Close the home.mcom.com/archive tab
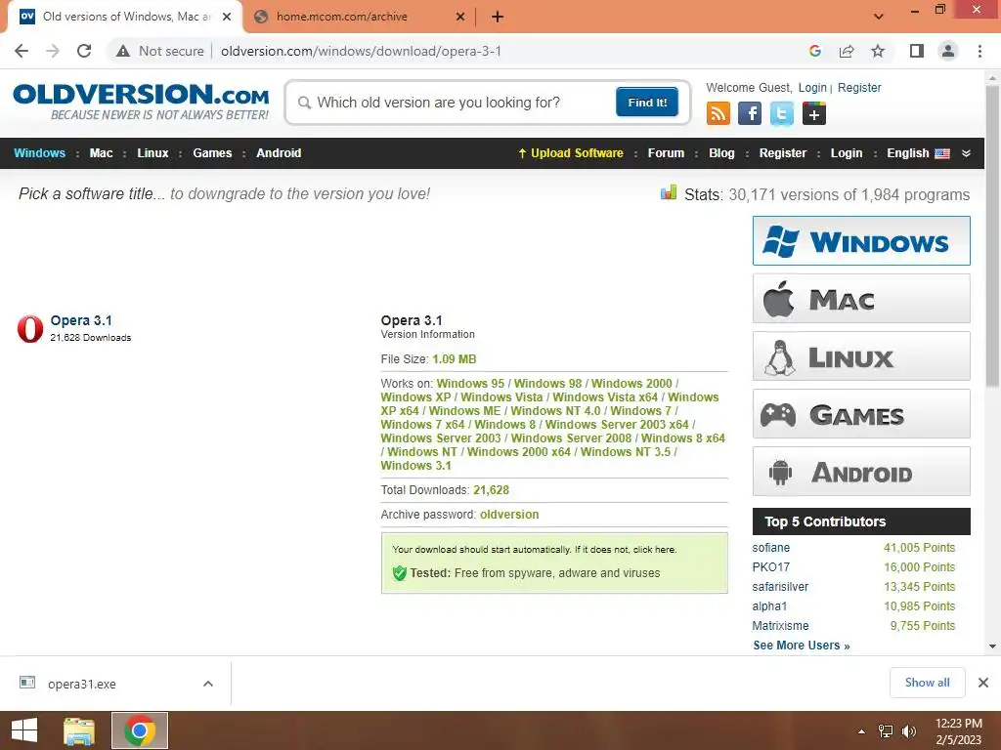1001x750 pixels. (459, 17)
